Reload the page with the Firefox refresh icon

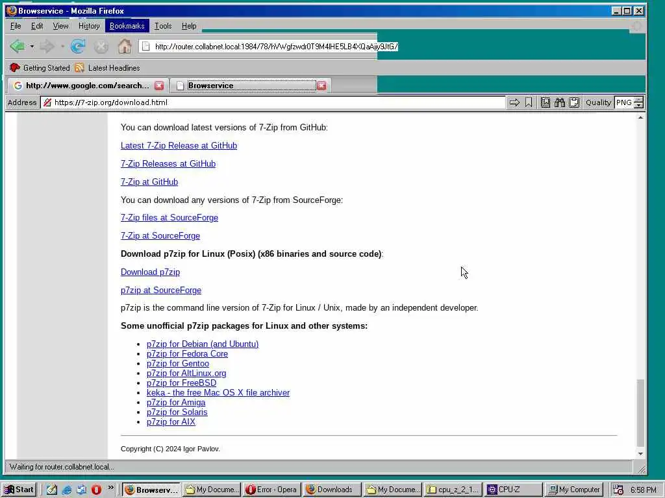coord(78,46)
